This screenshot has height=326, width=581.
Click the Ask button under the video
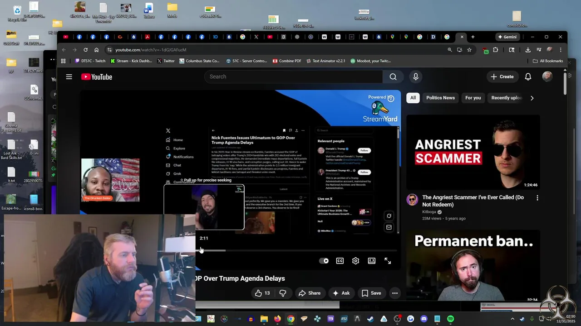[x=341, y=293]
